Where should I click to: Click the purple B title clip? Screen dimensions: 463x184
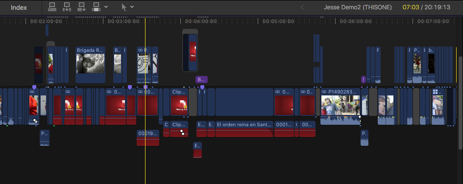point(201,80)
